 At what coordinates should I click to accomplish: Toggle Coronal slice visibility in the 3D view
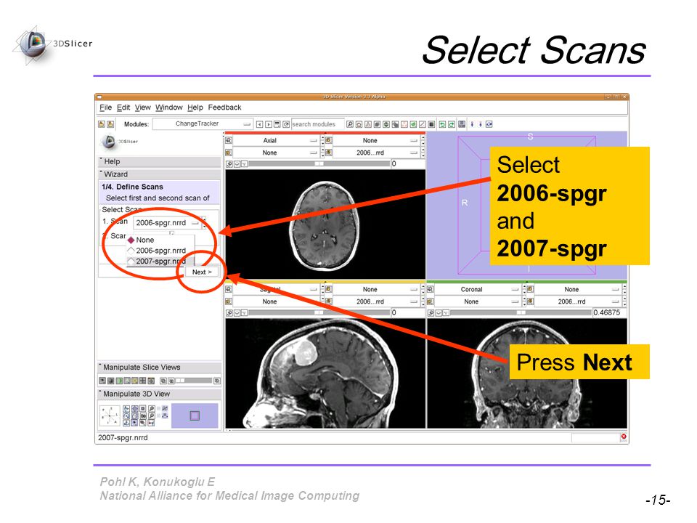point(439,313)
